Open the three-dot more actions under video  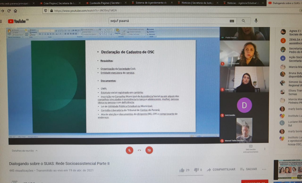[264, 169]
